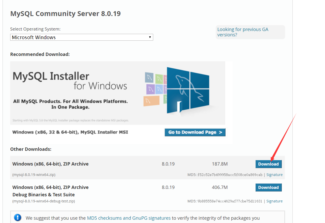Click the file name '(mysql-8.0.19-winx64-debug-test.zip)'

[43, 201]
